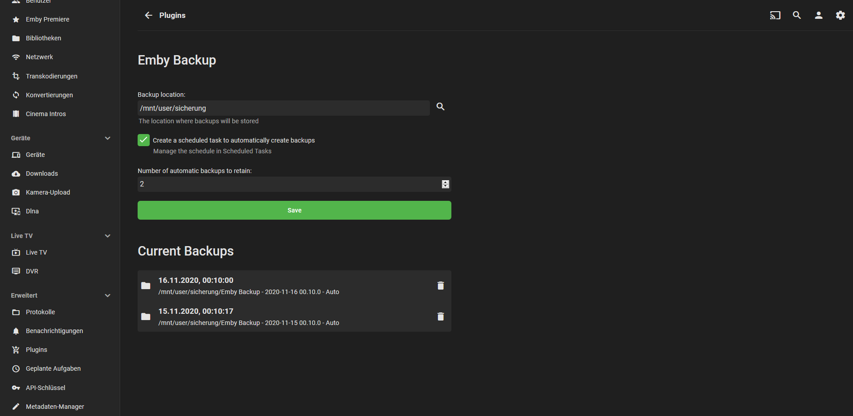Select Konvertierungen in sidebar
Image resolution: width=853 pixels, height=416 pixels.
pos(49,95)
